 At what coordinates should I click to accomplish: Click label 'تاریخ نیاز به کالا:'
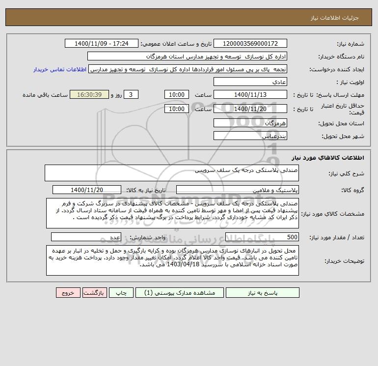pyautogui.click(x=146, y=190)
